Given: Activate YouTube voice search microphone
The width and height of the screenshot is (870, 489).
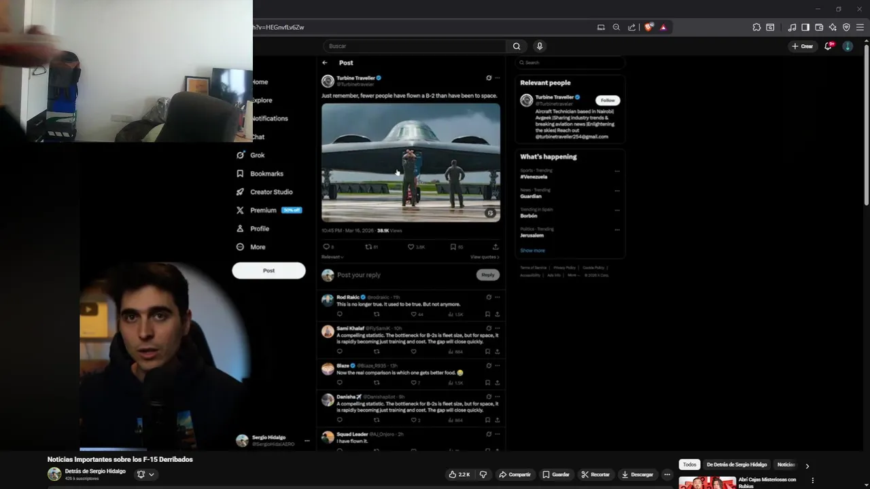Looking at the screenshot, I should (540, 46).
